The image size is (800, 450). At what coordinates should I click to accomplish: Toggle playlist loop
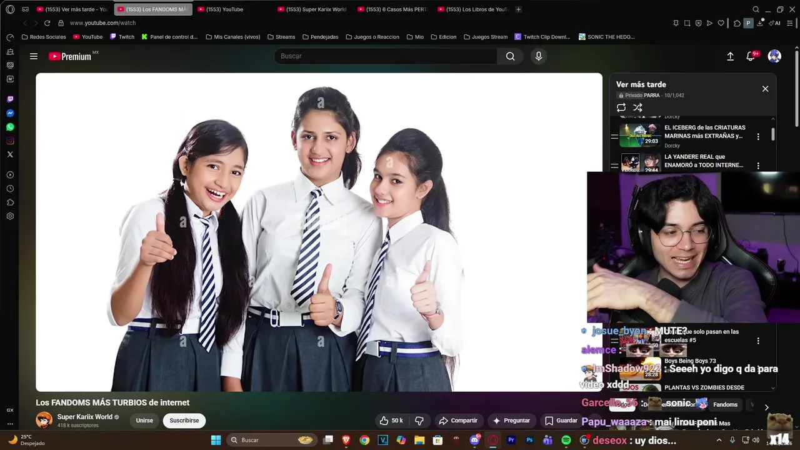coord(621,107)
